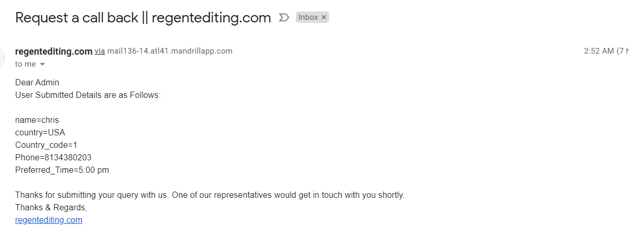
Task: Expand recipient details arrow beside "to me"
Action: (42, 65)
